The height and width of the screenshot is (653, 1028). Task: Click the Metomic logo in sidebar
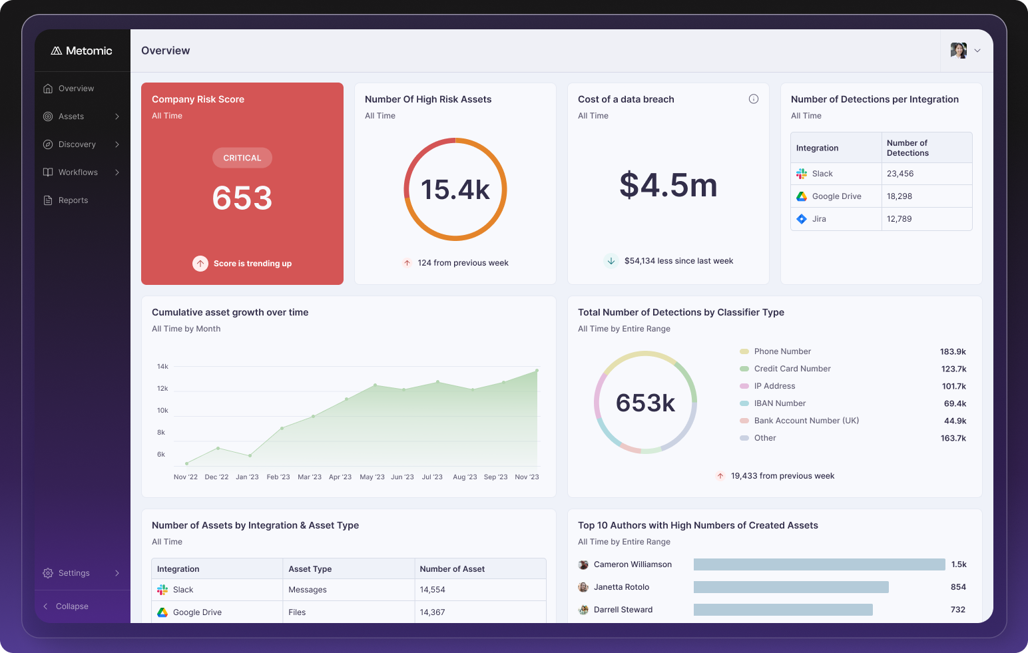tap(82, 51)
